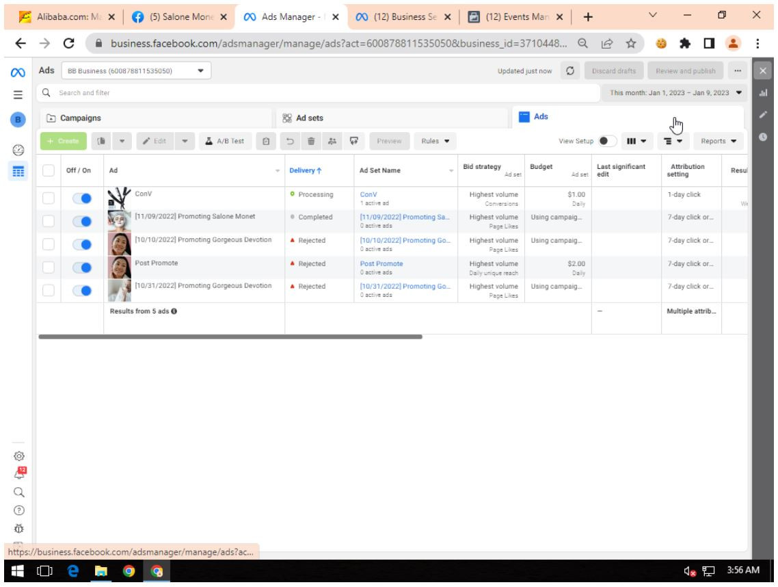This screenshot has width=778, height=587.
Task: Open the date range dropdown This month
Action: click(675, 93)
